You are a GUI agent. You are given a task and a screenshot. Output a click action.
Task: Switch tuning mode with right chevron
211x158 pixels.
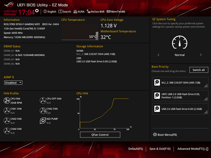pyautogui.click(x=201, y=55)
